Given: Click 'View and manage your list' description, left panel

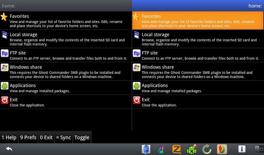Looking at the screenshot, I should tap(66, 24).
